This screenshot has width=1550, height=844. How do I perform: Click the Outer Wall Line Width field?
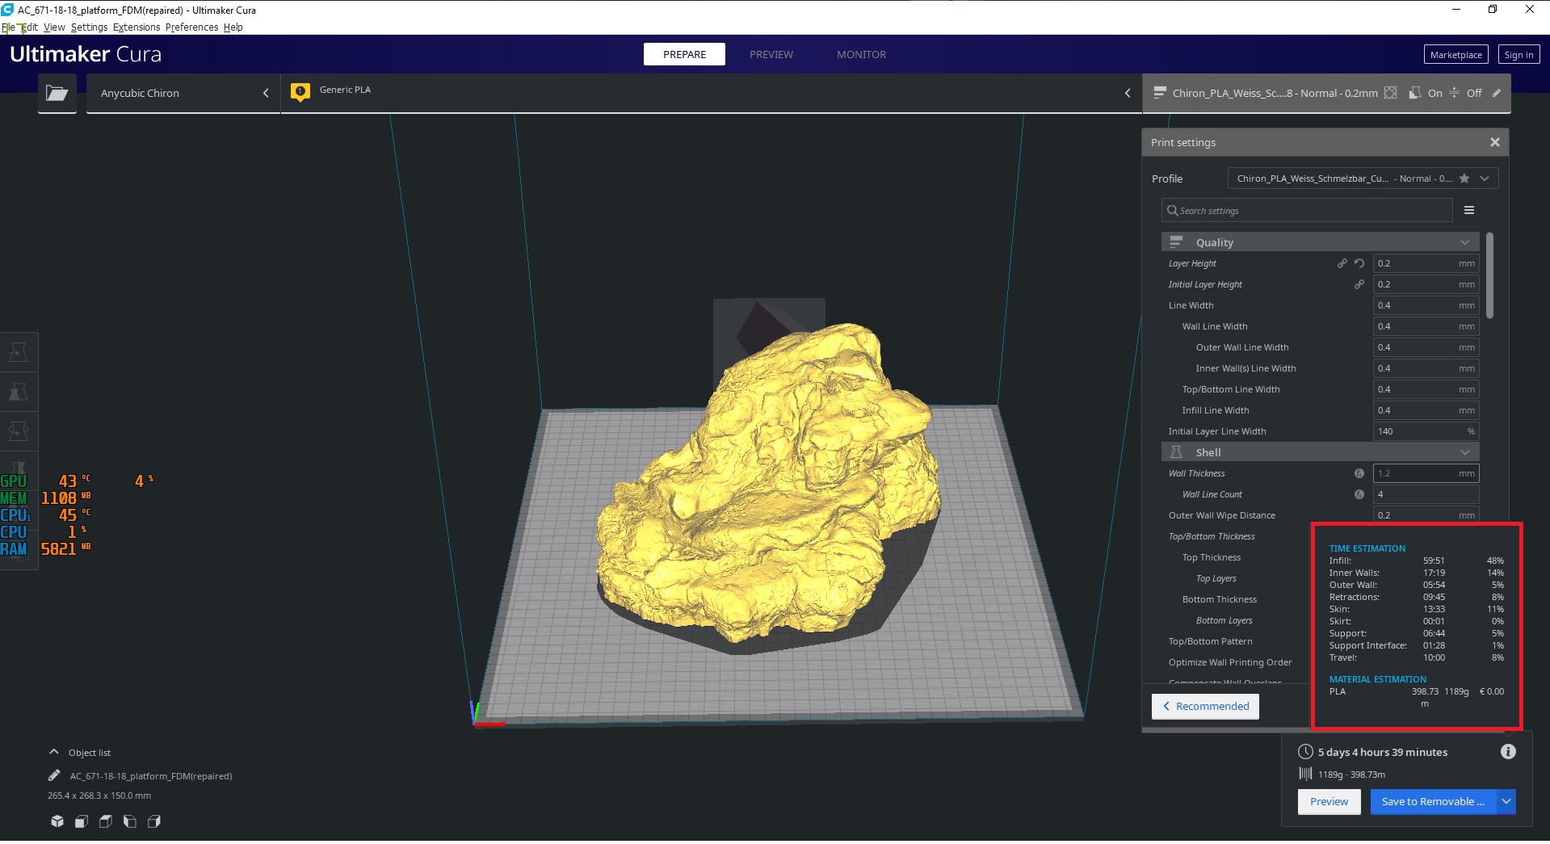pos(1426,347)
